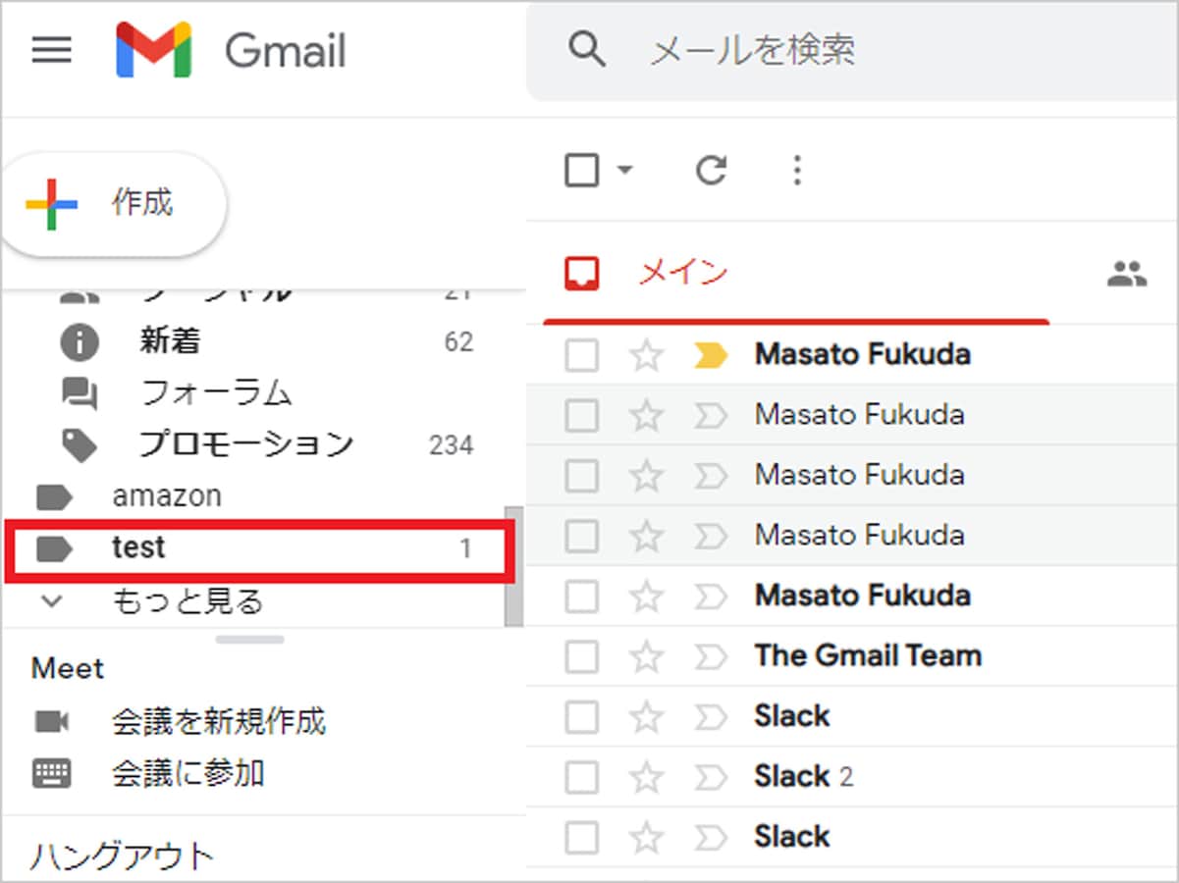Image resolution: width=1179 pixels, height=883 pixels.
Task: Click 会議を新規作成 link
Action: pyautogui.click(x=219, y=722)
